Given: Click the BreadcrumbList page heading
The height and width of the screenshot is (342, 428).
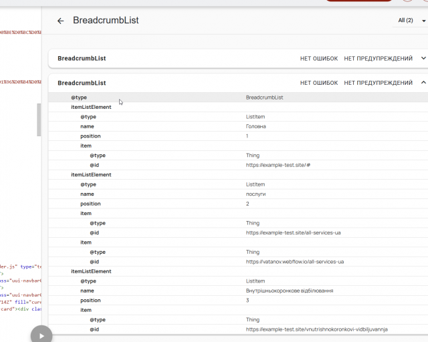Looking at the screenshot, I should pos(106,20).
